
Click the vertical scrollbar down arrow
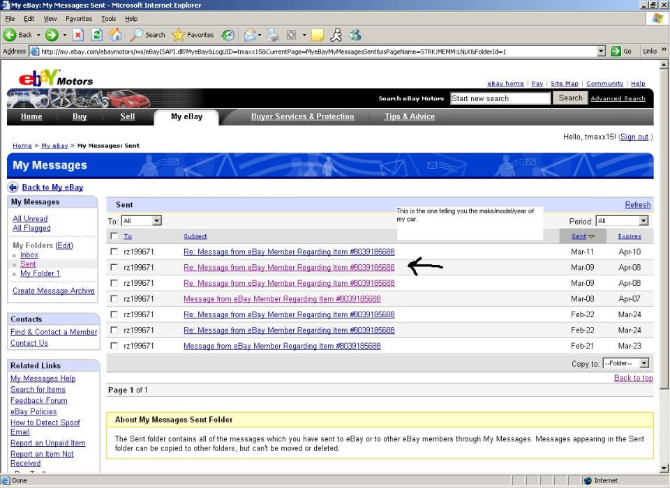pyautogui.click(x=664, y=468)
